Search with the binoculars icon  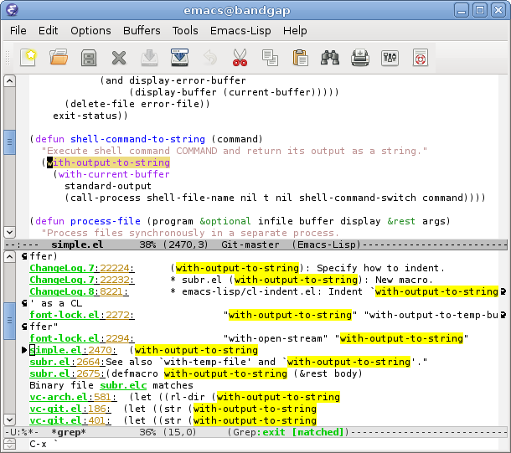pyautogui.click(x=330, y=58)
